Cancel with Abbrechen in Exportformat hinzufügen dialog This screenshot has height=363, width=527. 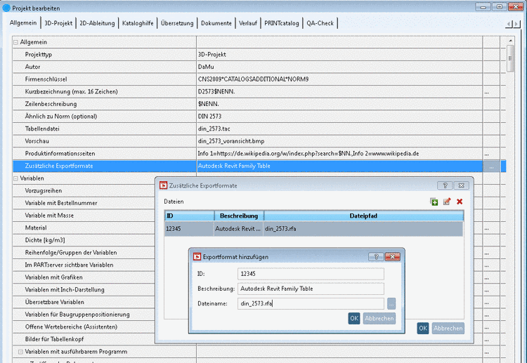tap(379, 318)
